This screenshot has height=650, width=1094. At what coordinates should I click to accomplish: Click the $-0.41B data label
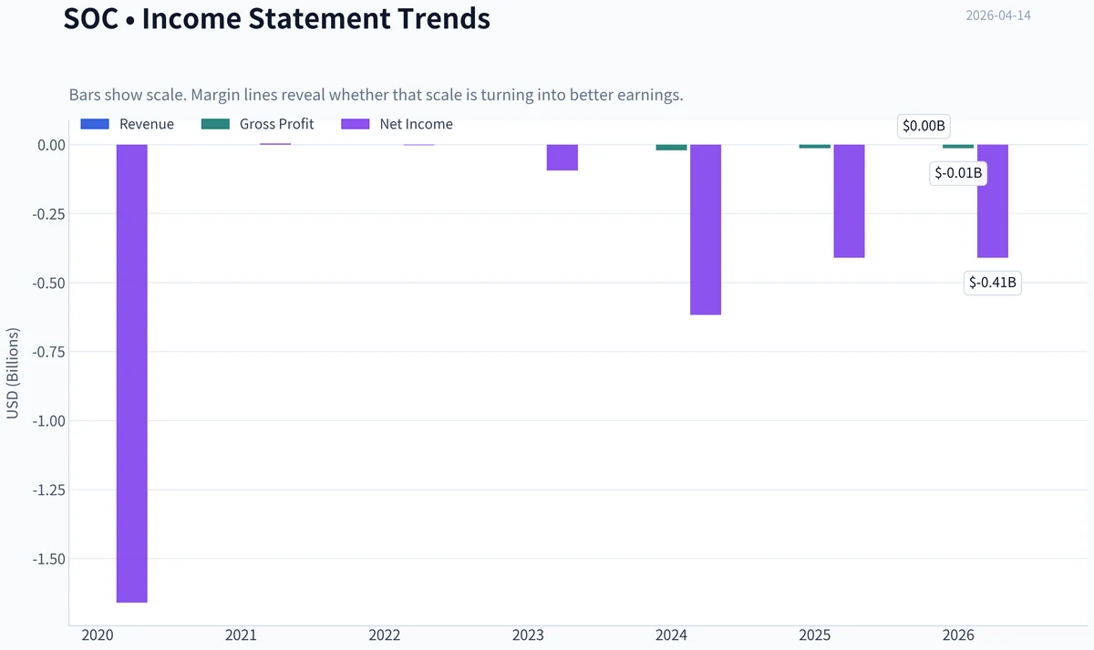tap(993, 283)
